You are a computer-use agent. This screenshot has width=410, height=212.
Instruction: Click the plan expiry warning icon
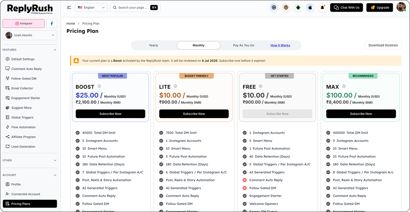(76, 61)
